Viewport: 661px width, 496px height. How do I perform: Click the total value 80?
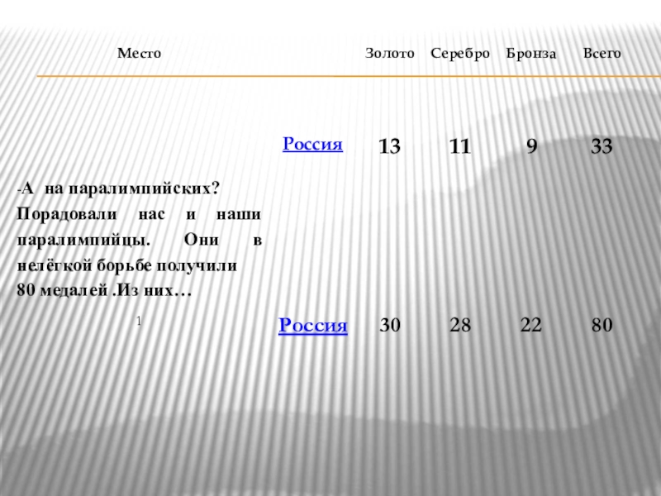(x=602, y=325)
